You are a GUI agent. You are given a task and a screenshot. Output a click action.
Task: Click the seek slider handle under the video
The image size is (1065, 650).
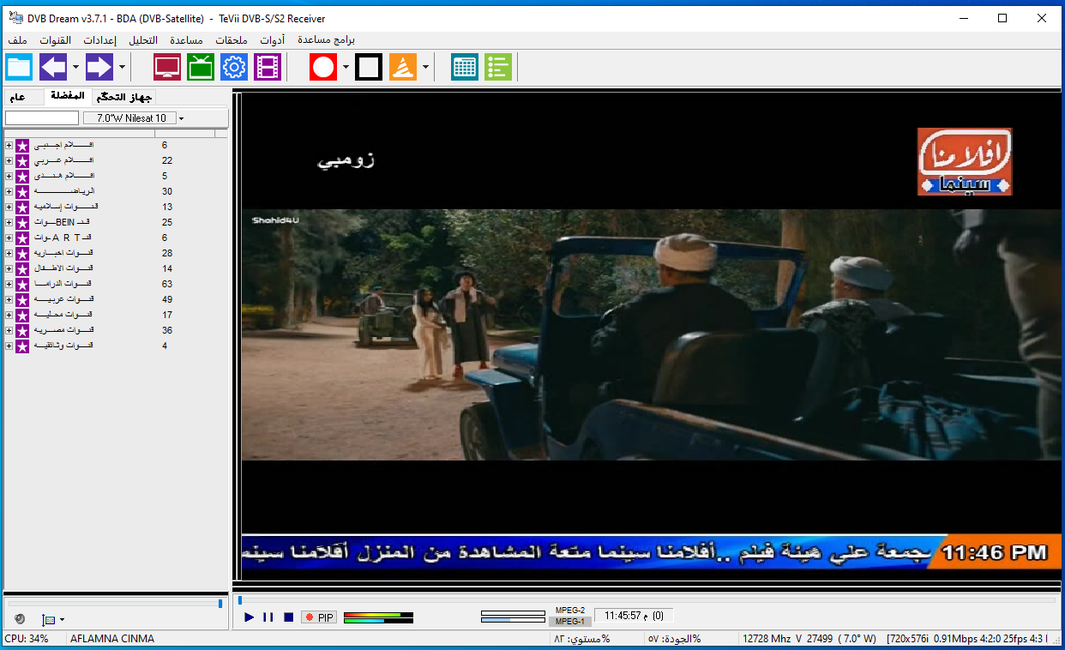pos(240,600)
